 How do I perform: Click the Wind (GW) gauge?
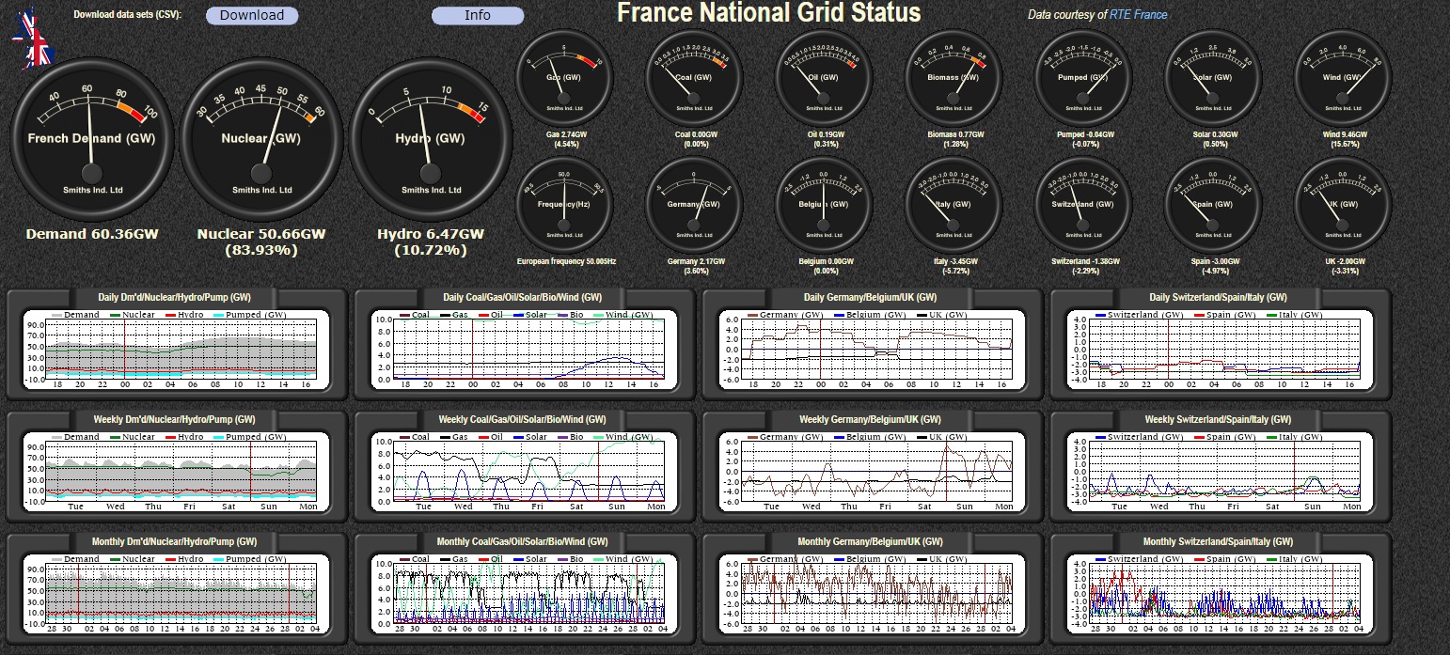click(1342, 77)
